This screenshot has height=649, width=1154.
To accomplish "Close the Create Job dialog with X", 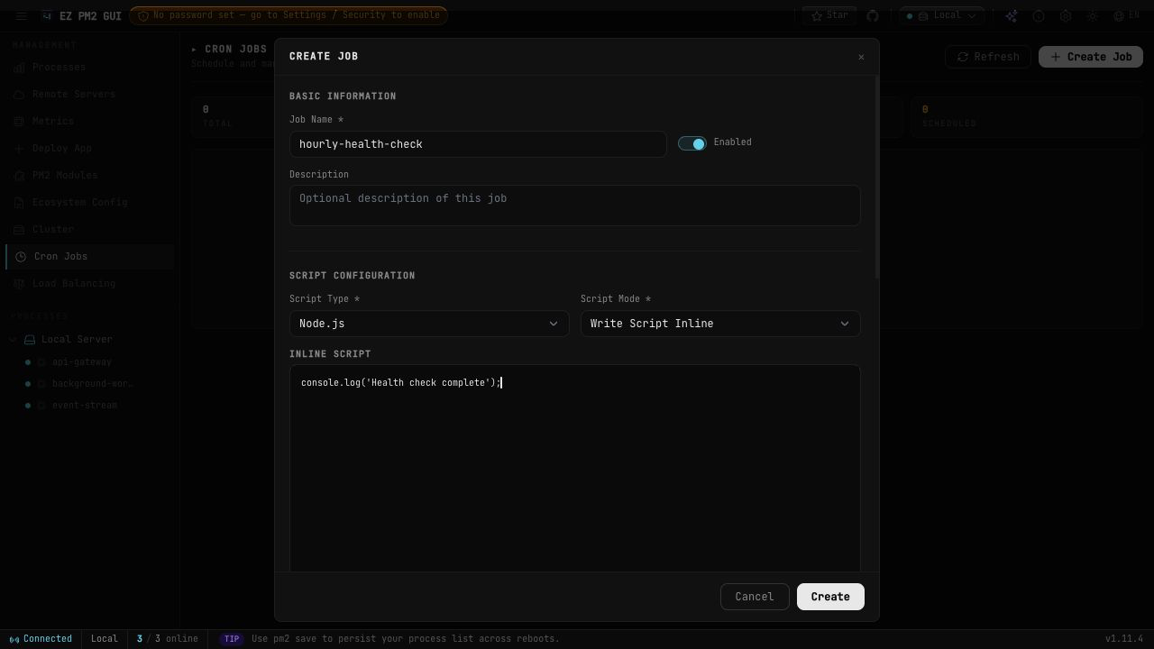I will [861, 57].
